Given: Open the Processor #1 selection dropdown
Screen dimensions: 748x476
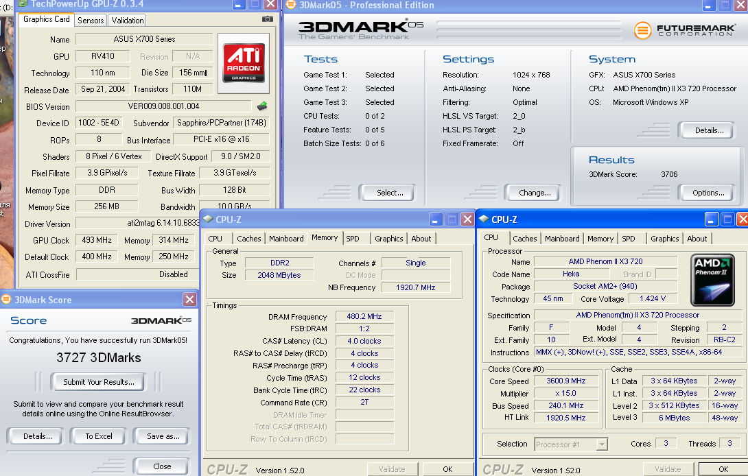Looking at the screenshot, I should (602, 444).
